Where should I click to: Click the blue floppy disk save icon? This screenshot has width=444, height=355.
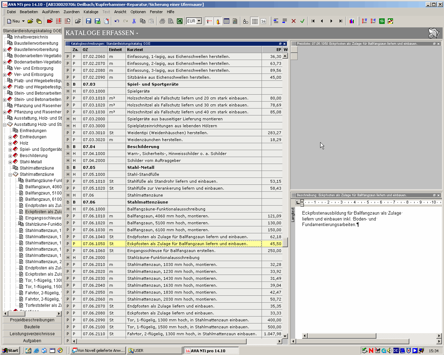point(88,21)
